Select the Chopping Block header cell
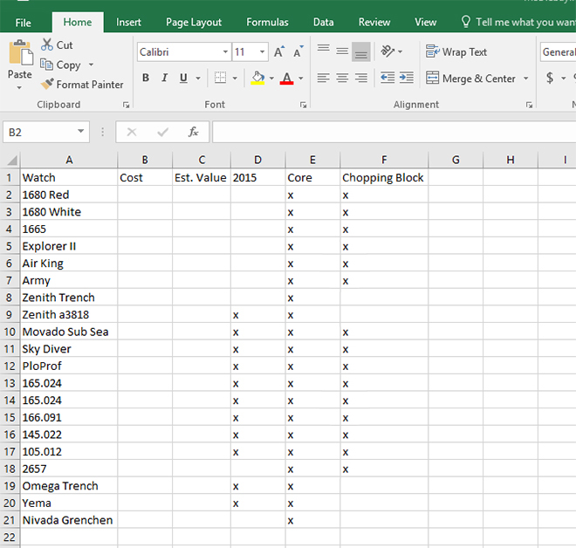Image resolution: width=576 pixels, height=548 pixels. (x=383, y=177)
